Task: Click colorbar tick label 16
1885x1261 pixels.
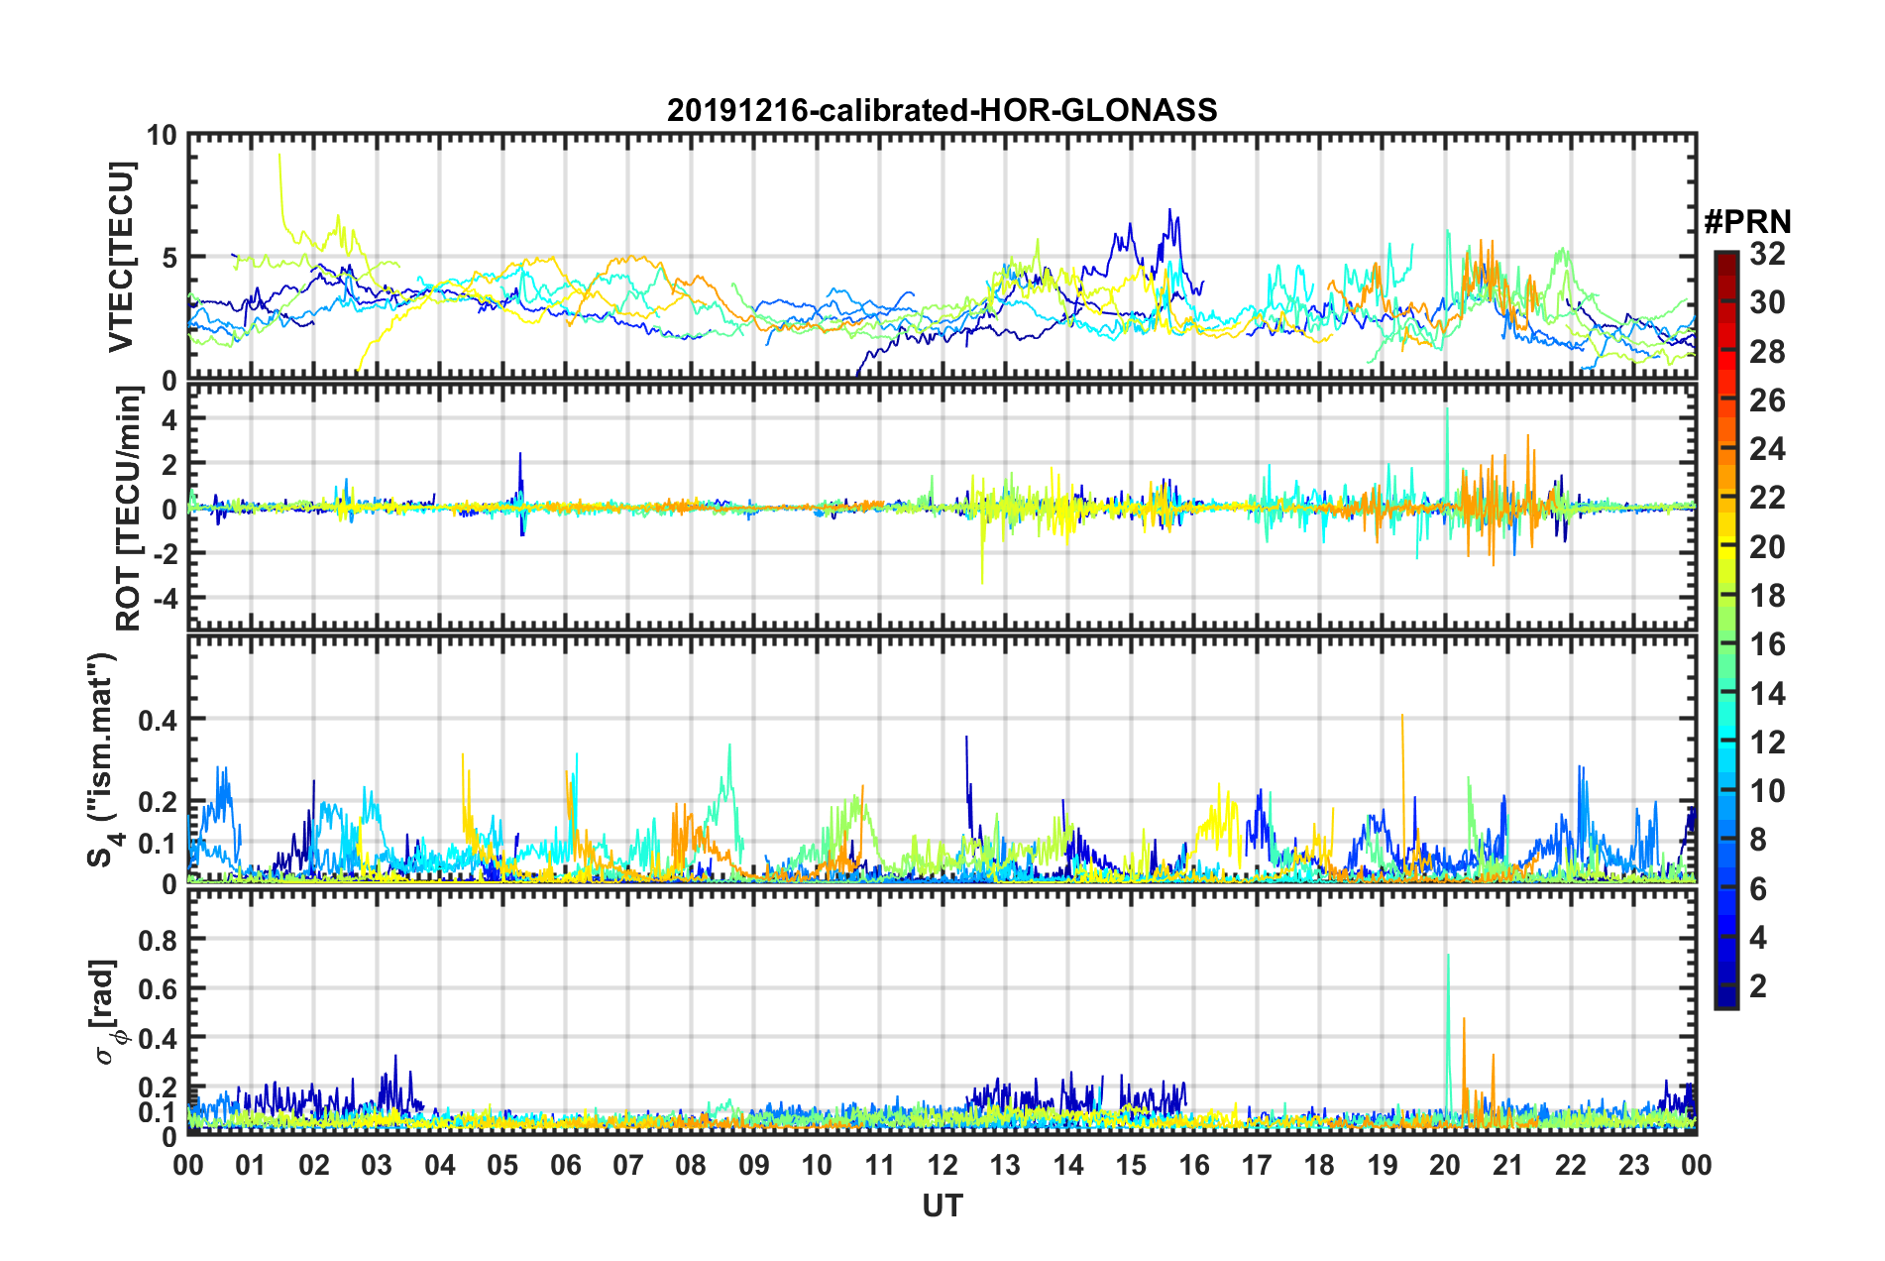Action: coord(1767,644)
